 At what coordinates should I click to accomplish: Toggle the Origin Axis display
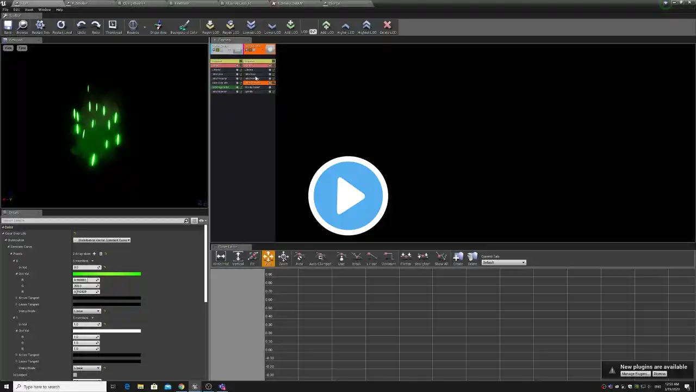tap(158, 27)
